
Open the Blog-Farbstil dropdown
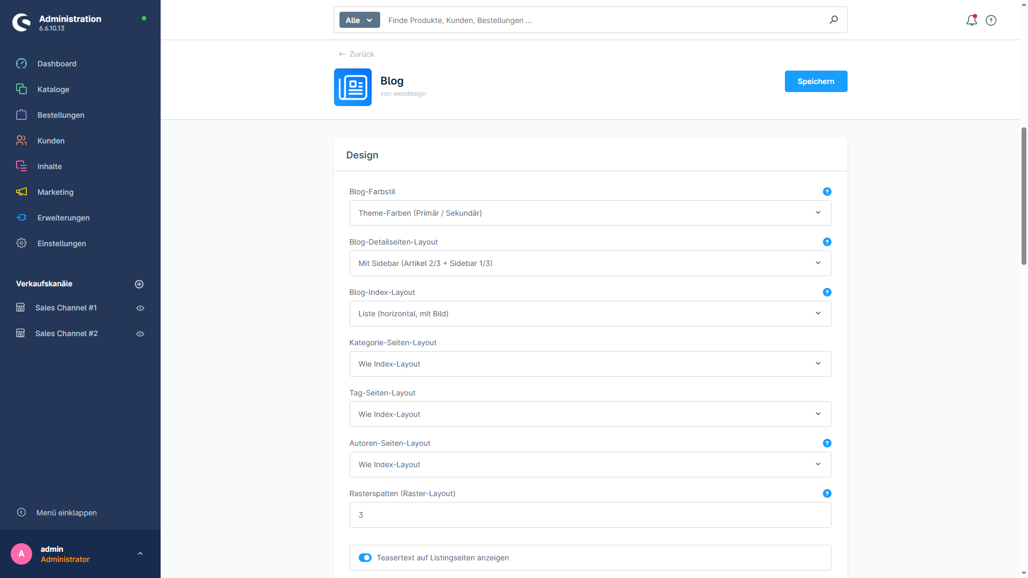[x=590, y=213]
